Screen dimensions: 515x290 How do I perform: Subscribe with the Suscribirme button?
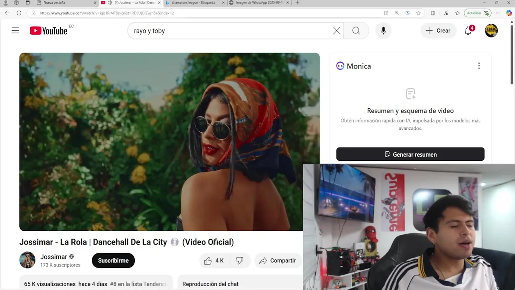(x=113, y=261)
